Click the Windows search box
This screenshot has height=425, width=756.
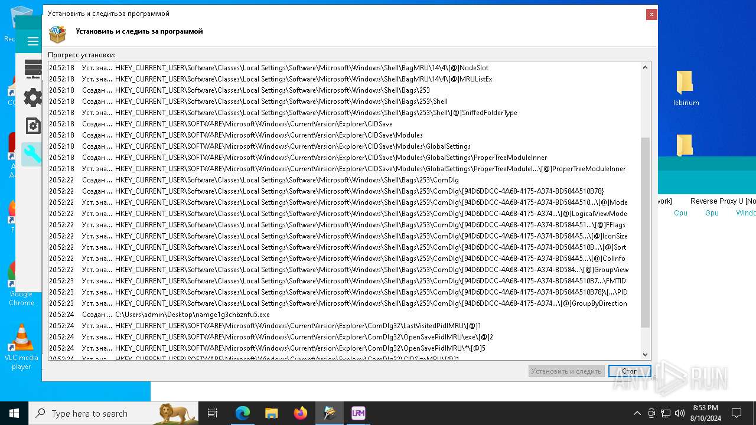pyautogui.click(x=113, y=413)
